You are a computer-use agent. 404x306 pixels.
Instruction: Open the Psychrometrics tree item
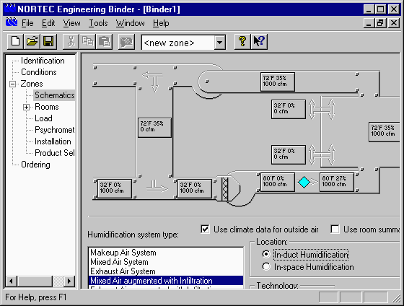55,130
